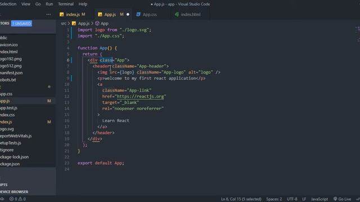
Task: Open App.test.js in the explorer
Action: [8, 108]
